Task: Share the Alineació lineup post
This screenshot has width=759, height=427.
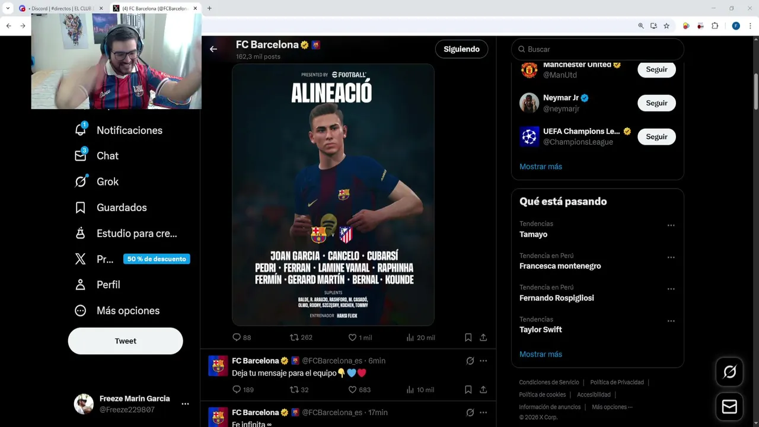Action: [483, 337]
